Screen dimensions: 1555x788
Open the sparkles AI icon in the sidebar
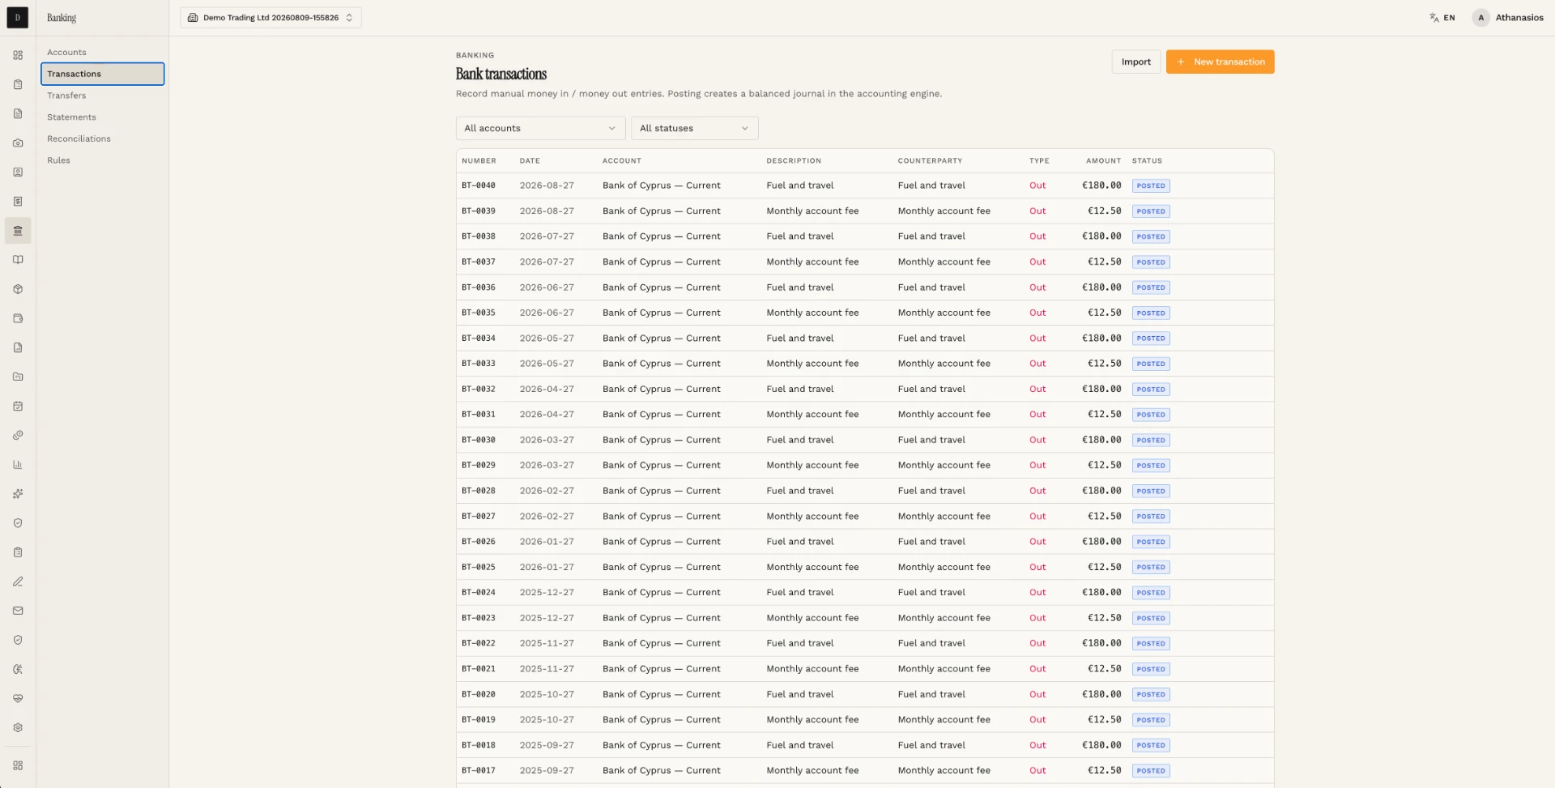[x=18, y=493]
